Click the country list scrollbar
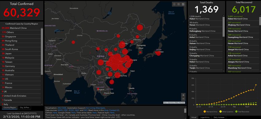Screen dimensions: 261x119 click(42, 52)
